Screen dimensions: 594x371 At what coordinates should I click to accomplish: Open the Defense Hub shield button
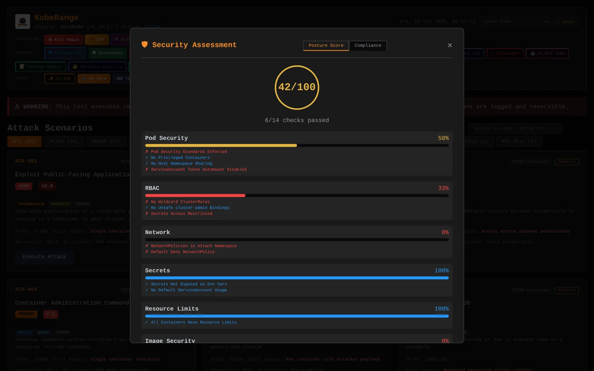(65, 53)
